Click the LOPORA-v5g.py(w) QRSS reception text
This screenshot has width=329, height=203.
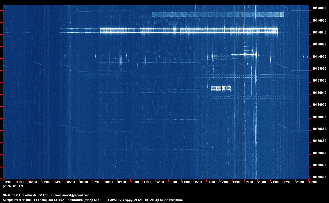[145, 200]
